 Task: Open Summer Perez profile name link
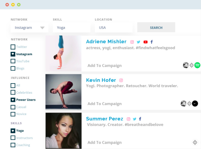click(x=104, y=119)
